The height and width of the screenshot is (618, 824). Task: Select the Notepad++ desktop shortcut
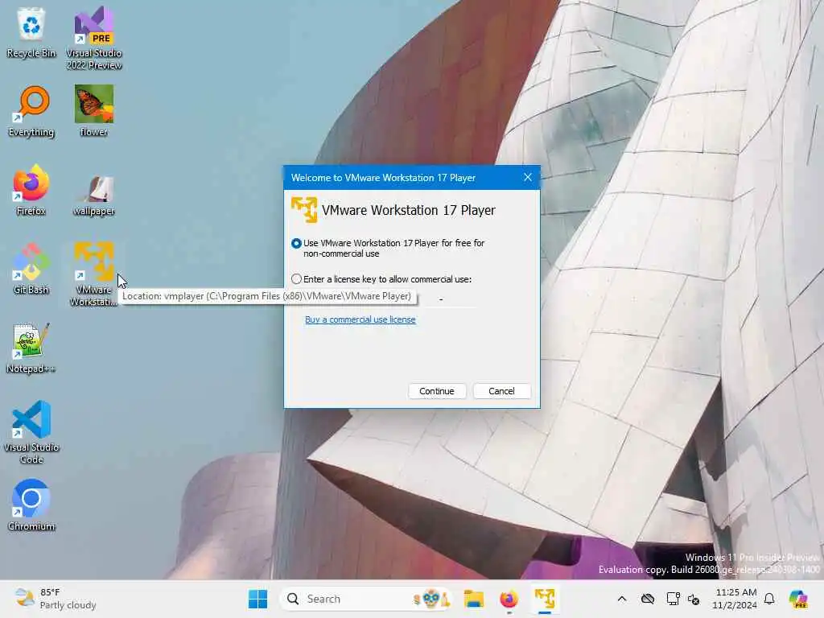point(31,348)
